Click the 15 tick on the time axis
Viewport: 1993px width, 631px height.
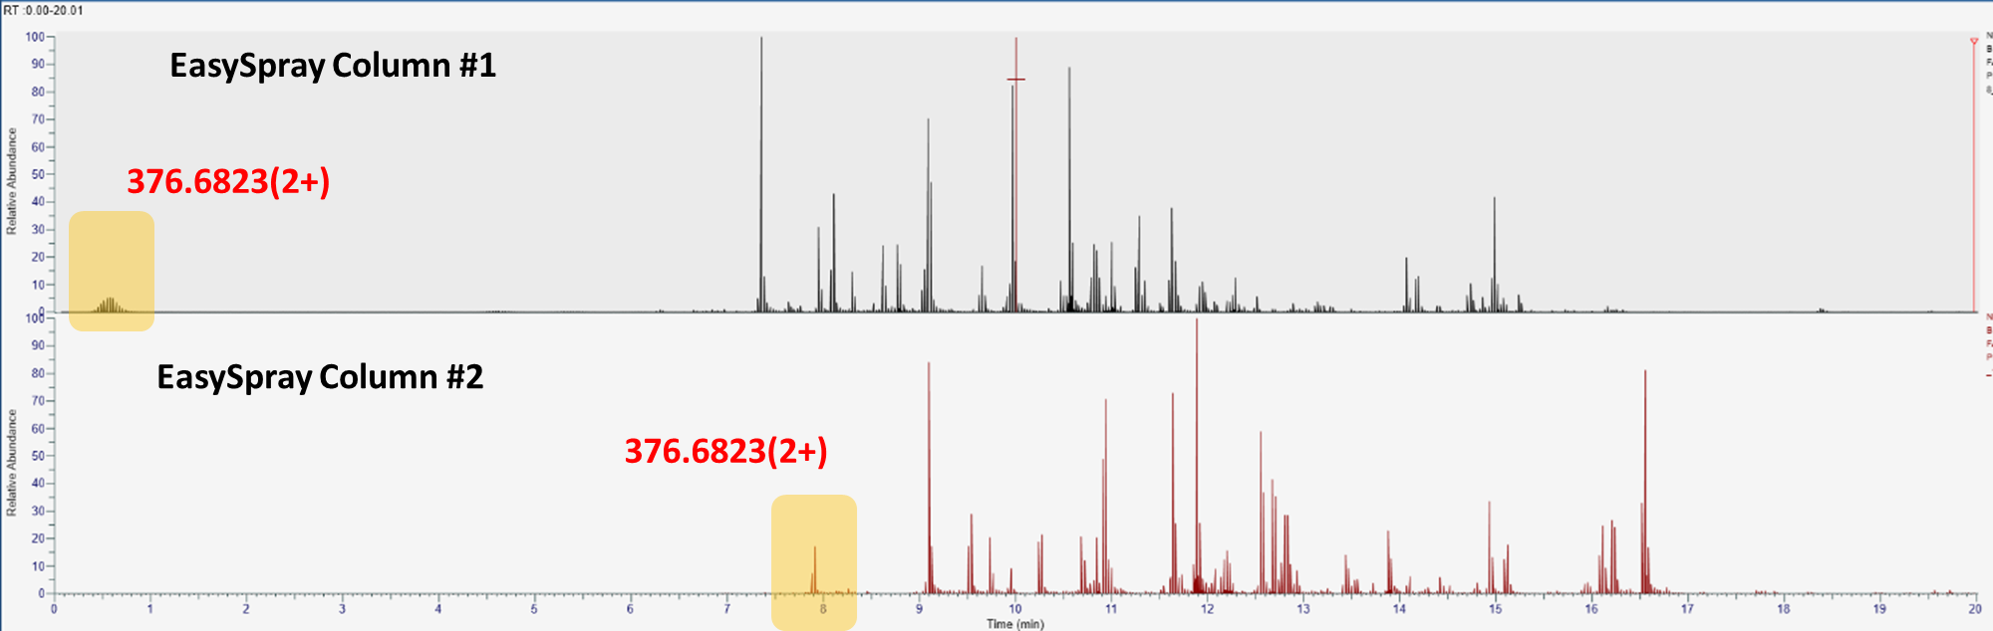point(1495,609)
